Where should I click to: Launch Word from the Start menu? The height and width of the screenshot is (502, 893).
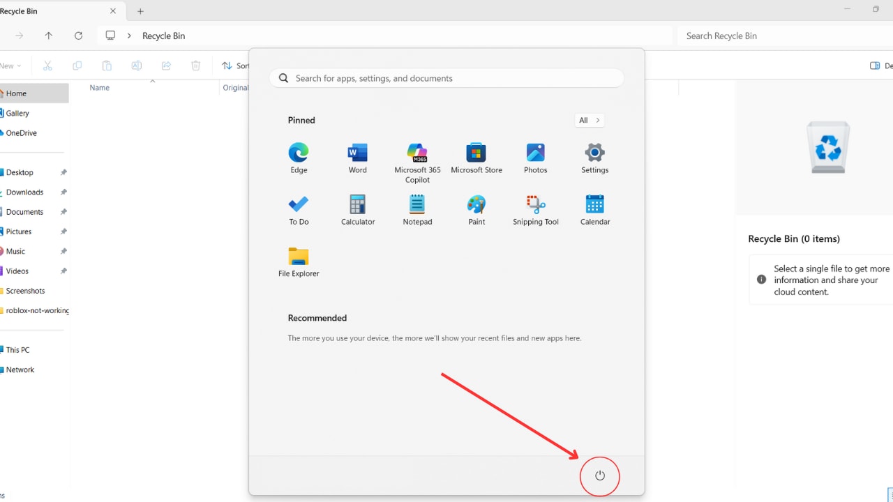click(x=357, y=158)
